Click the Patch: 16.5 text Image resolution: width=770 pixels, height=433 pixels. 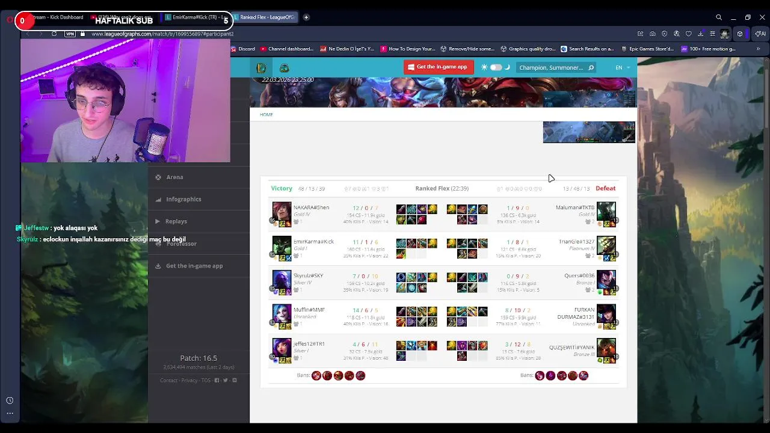point(199,358)
